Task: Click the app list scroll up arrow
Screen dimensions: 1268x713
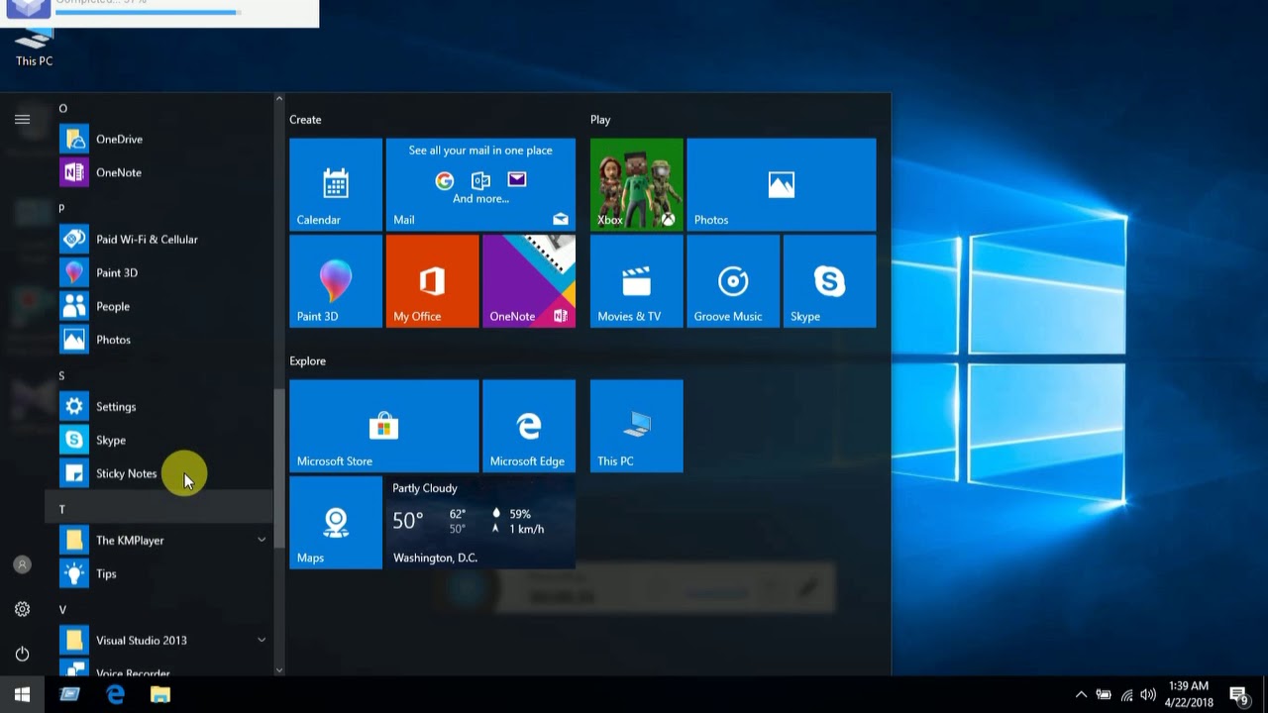Action: point(278,99)
